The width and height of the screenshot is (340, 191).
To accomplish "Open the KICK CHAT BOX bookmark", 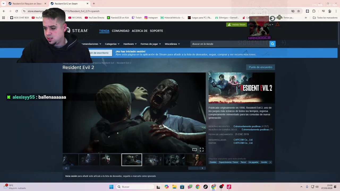I will (x=19, y=18).
